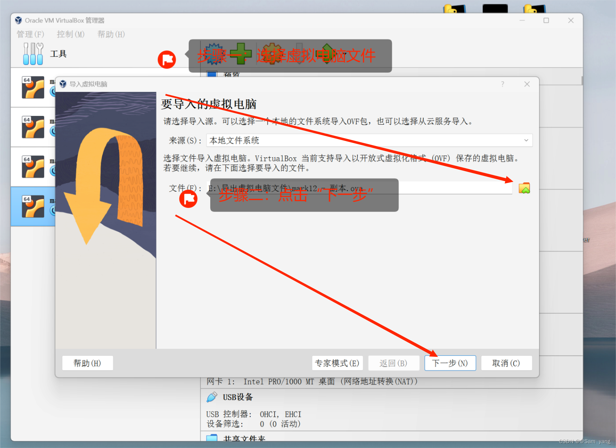Click the Tools (工具) icon
The width and height of the screenshot is (616, 448).
33,54
